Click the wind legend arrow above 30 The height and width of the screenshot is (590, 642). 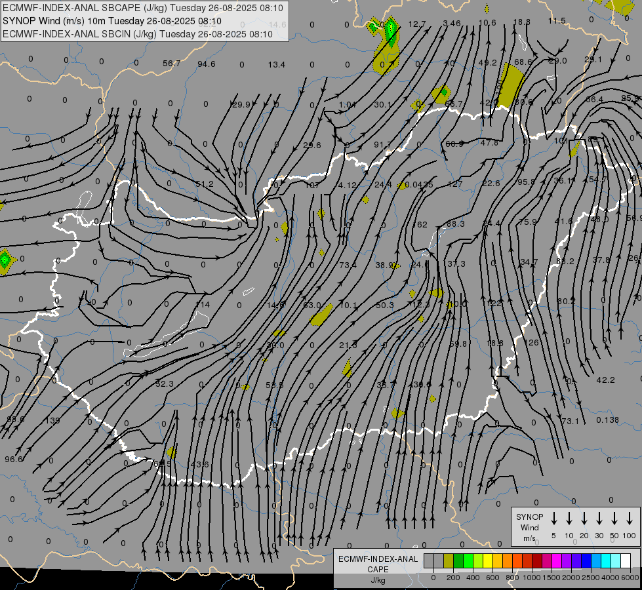(x=599, y=519)
